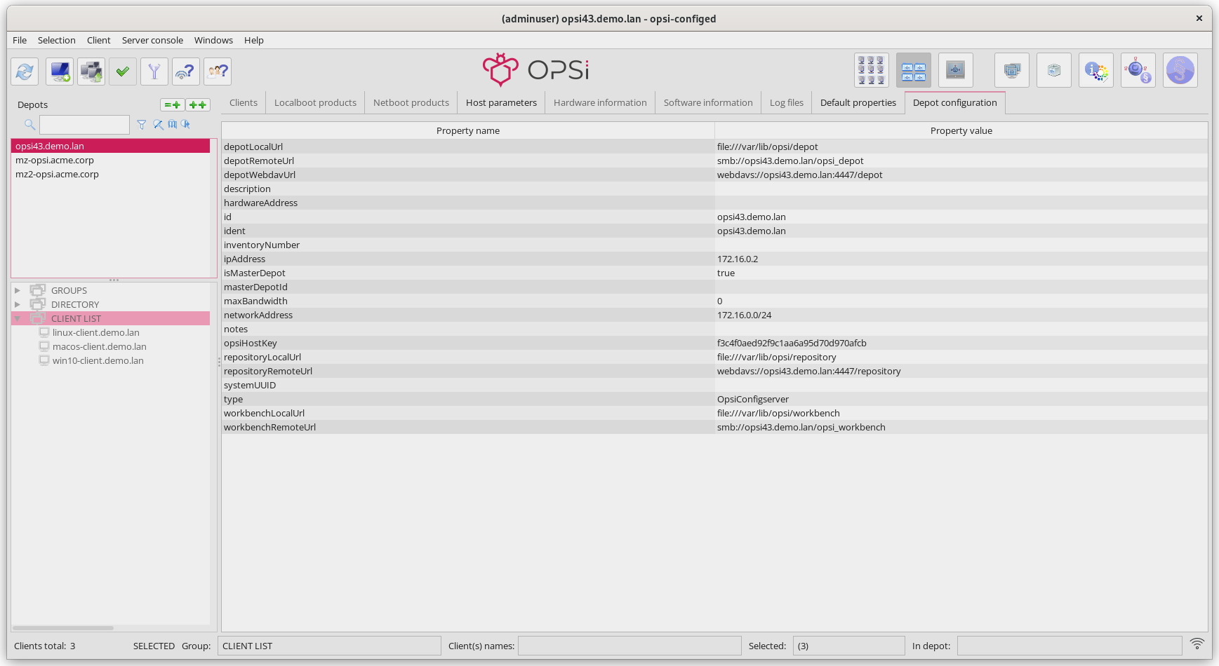This screenshot has width=1219, height=666.
Task: Open the Help menu
Action: 254,40
